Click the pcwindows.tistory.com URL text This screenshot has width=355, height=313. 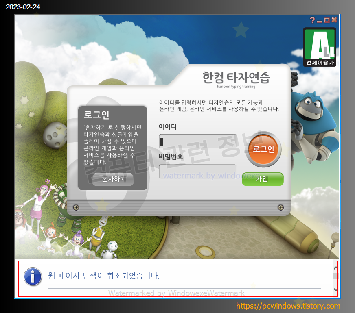pos(288,306)
